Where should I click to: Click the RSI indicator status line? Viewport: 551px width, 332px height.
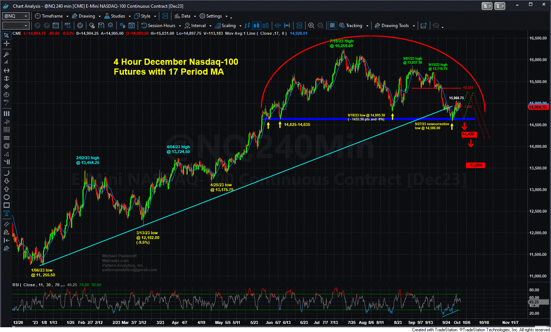(x=57, y=285)
